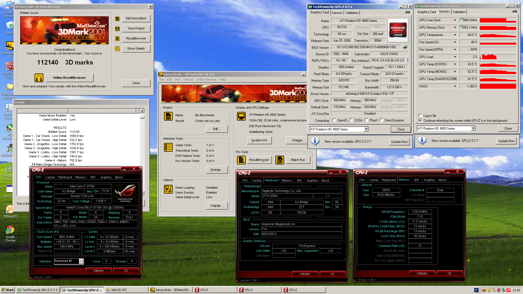Click the GPU Core Clock red sensor graph
This screenshot has width=523, height=294.
(498, 20)
